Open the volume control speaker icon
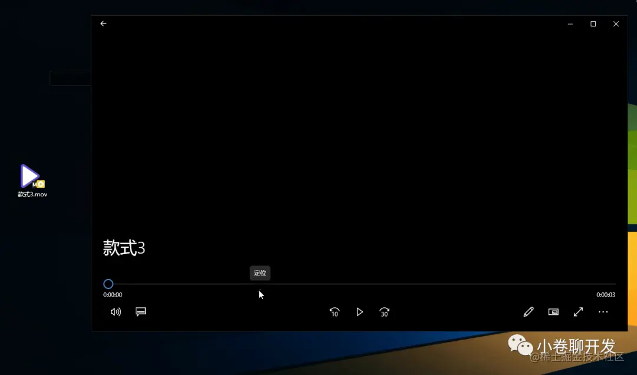This screenshot has height=375, width=637. pyautogui.click(x=116, y=312)
